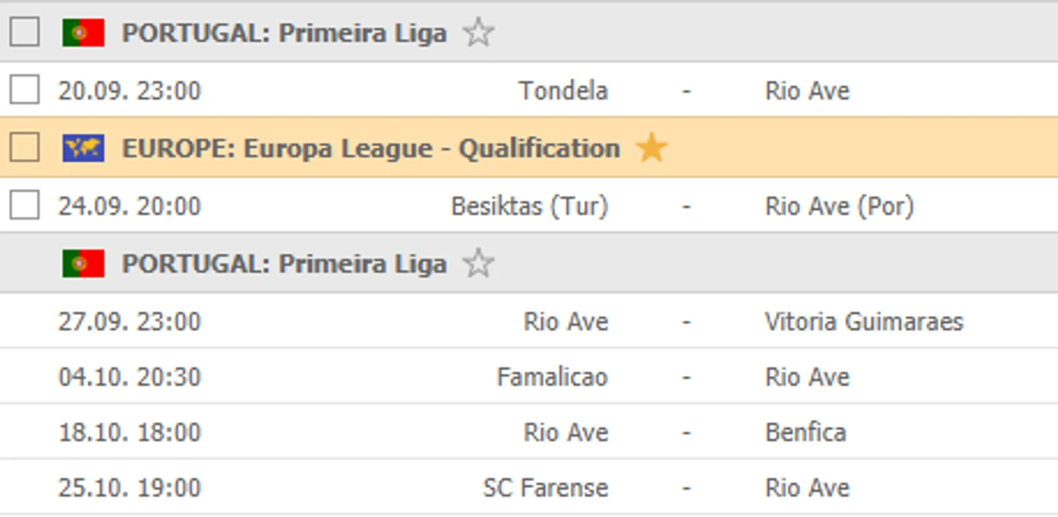Star the Primeira Liga header above Tondela

pyautogui.click(x=478, y=33)
